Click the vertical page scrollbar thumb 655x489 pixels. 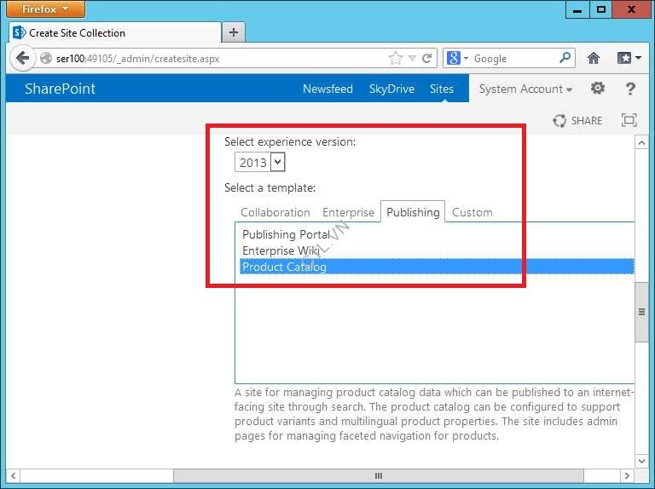tap(641, 313)
